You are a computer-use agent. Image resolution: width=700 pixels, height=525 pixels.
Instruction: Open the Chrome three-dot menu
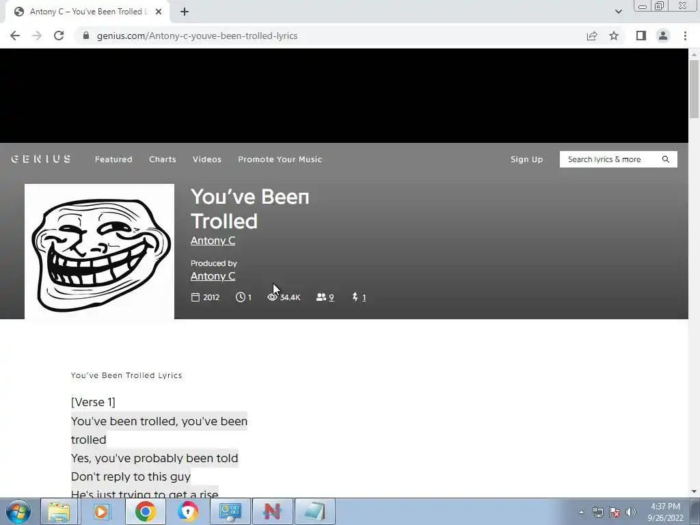[685, 36]
